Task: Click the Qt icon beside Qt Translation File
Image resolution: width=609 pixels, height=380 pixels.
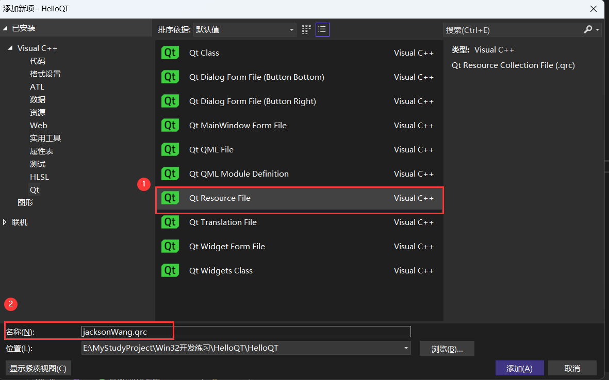Action: click(170, 222)
